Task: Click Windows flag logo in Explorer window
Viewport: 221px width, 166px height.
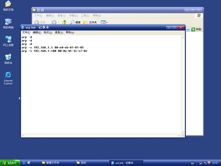Action: [x=199, y=15]
